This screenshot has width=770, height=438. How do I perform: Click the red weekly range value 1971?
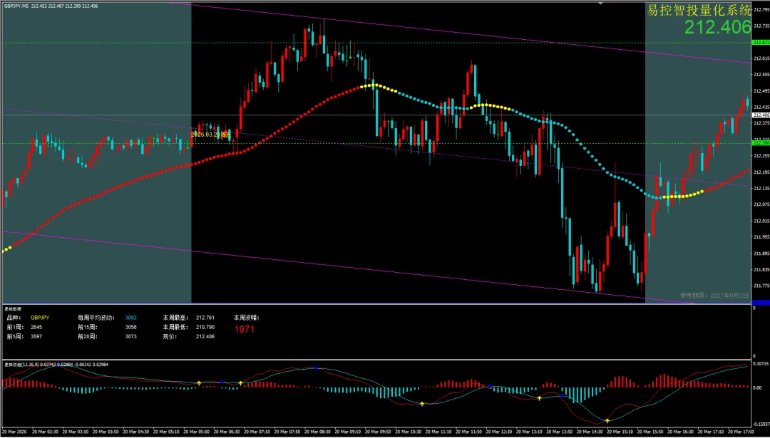[x=245, y=330]
